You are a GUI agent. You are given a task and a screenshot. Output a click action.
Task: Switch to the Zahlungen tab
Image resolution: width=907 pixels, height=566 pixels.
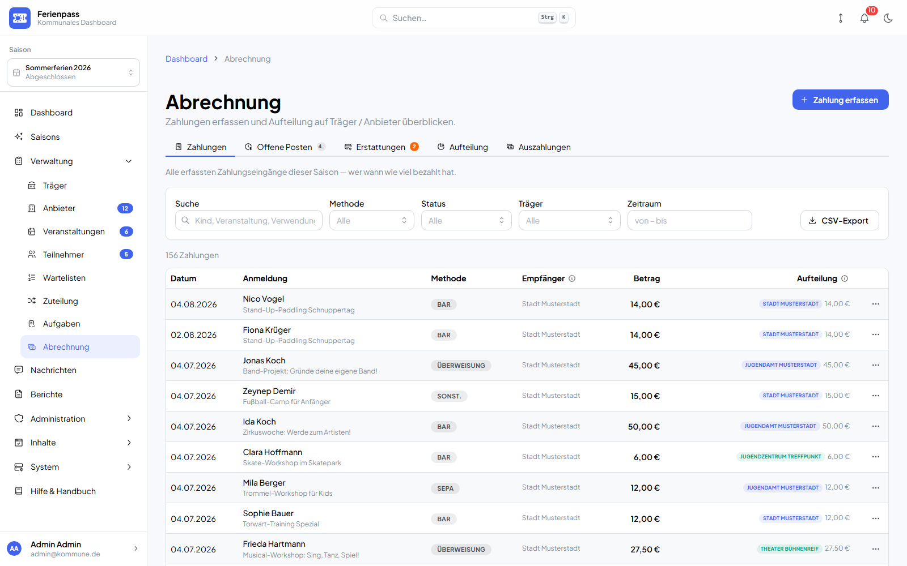pos(200,147)
